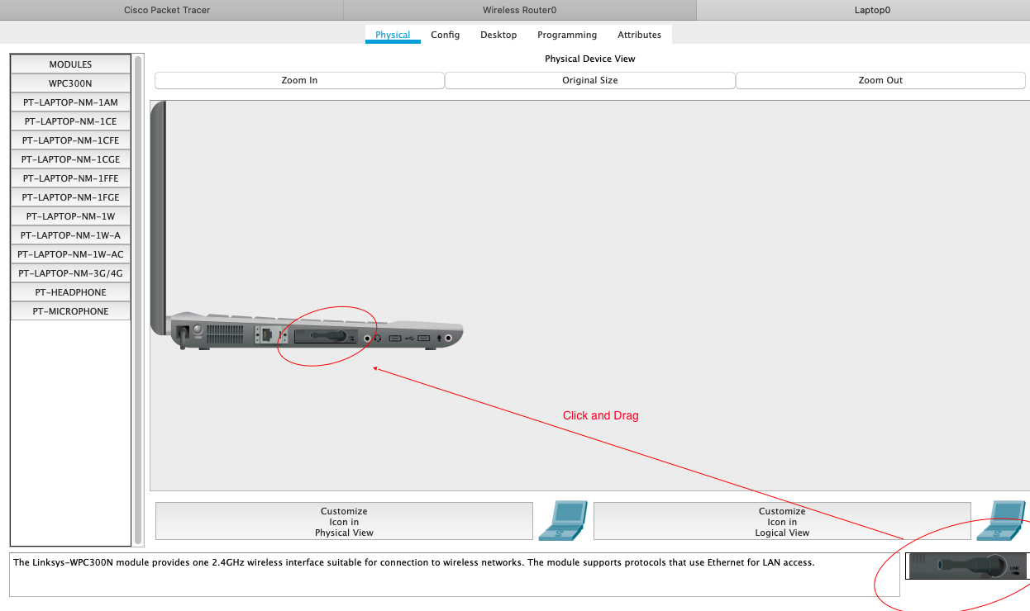This screenshot has height=611, width=1030.
Task: Select the PT-LAPTOP-NM-1FFE module
Action: (70, 178)
